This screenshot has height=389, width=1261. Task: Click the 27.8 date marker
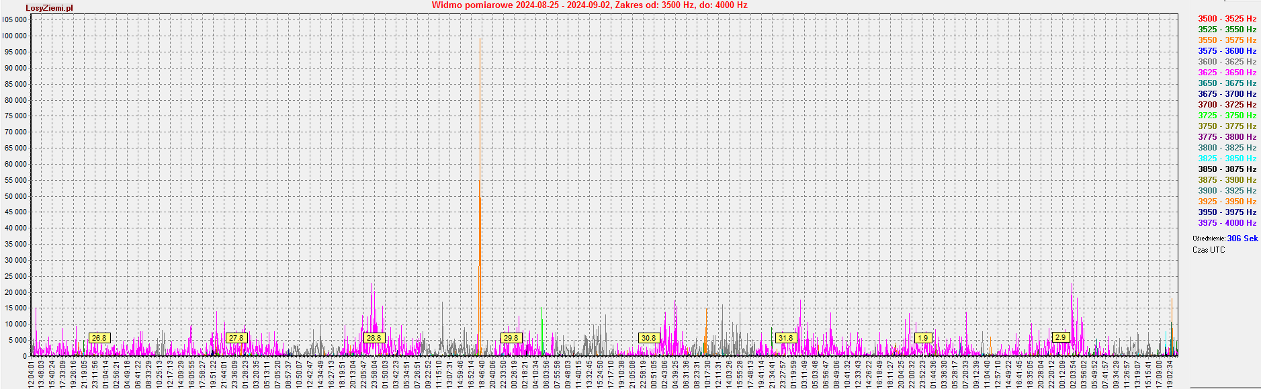coord(236,338)
